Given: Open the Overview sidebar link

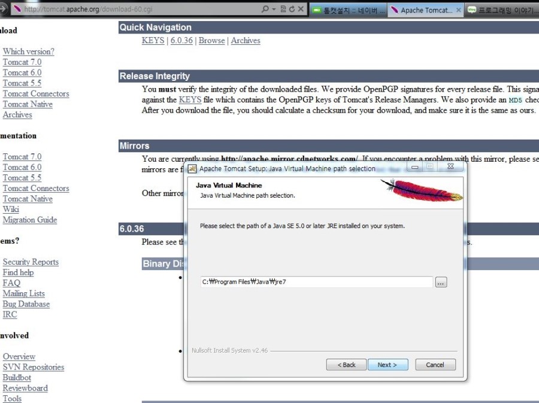Looking at the screenshot, I should coord(19,357).
